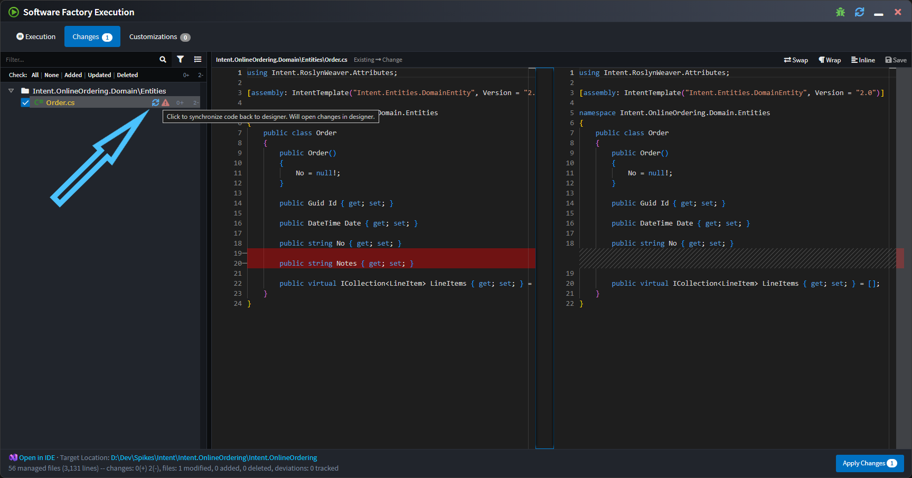
Task: Uncheck the Order.cs checkbox
Action: coord(25,102)
